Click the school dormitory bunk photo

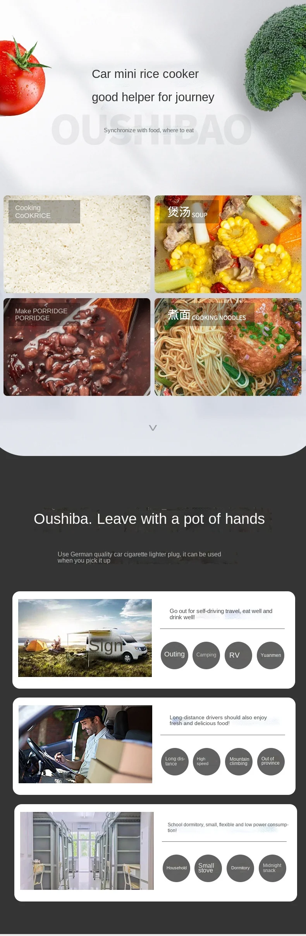(87, 851)
